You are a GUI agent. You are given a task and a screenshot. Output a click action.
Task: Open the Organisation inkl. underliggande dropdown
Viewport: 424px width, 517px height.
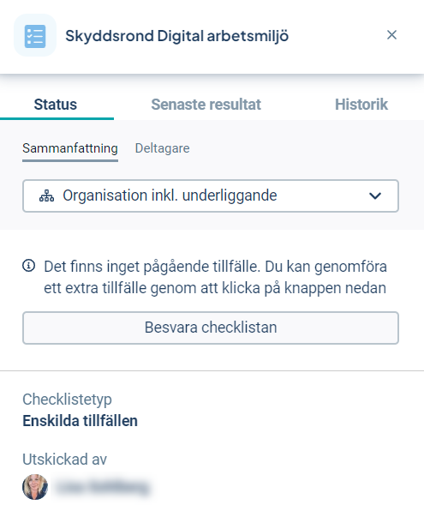point(211,195)
